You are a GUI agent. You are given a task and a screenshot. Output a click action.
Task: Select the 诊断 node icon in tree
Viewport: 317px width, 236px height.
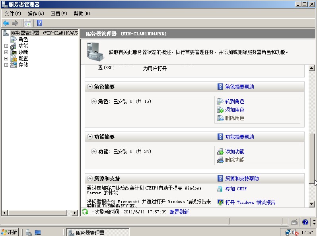14,52
